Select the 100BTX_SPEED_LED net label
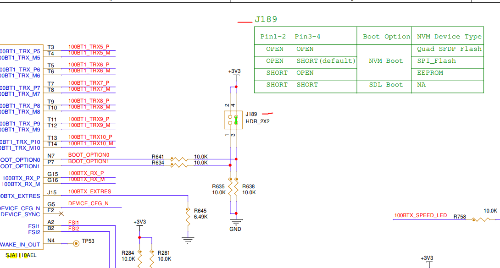 [421, 215]
